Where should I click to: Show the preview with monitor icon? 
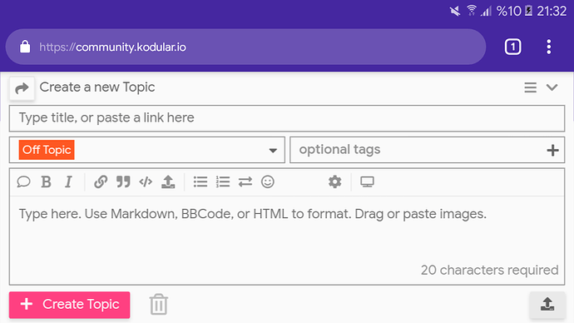point(367,181)
